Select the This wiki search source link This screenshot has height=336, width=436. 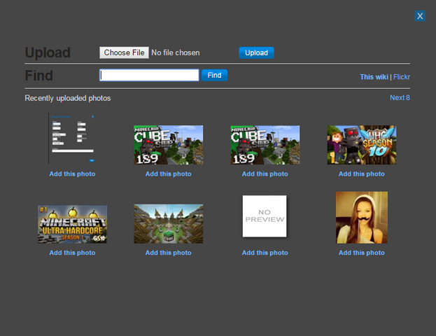(x=374, y=77)
